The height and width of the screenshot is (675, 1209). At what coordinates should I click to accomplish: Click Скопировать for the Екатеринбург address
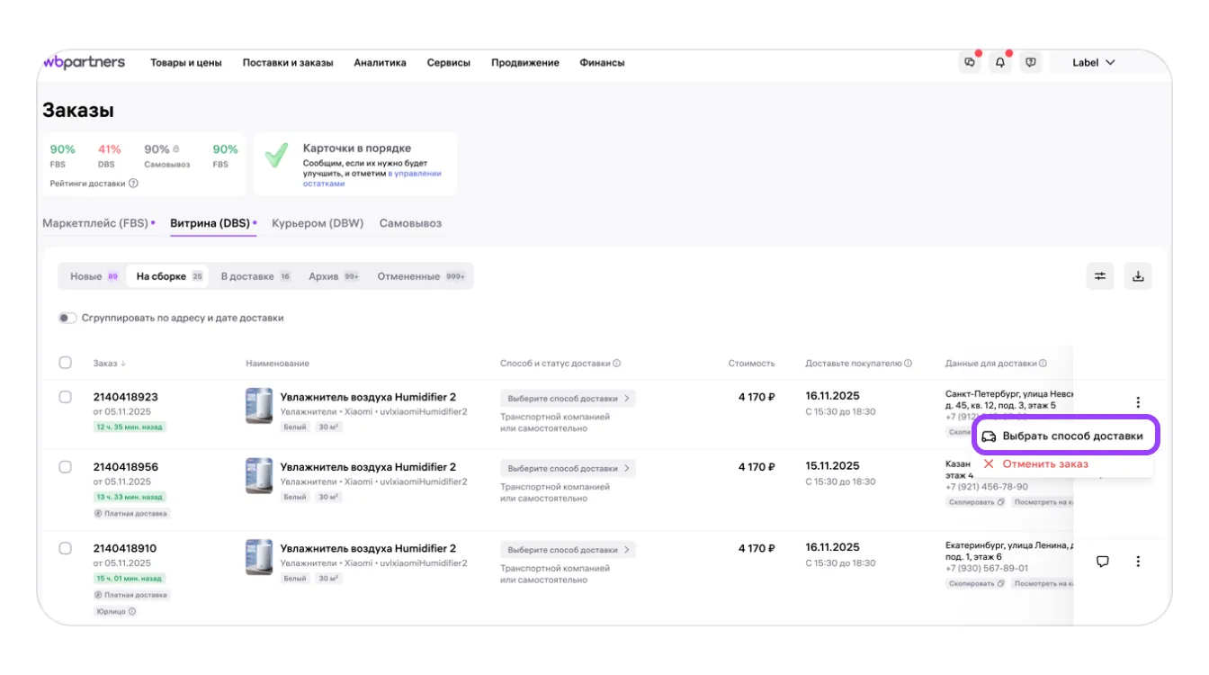click(975, 583)
